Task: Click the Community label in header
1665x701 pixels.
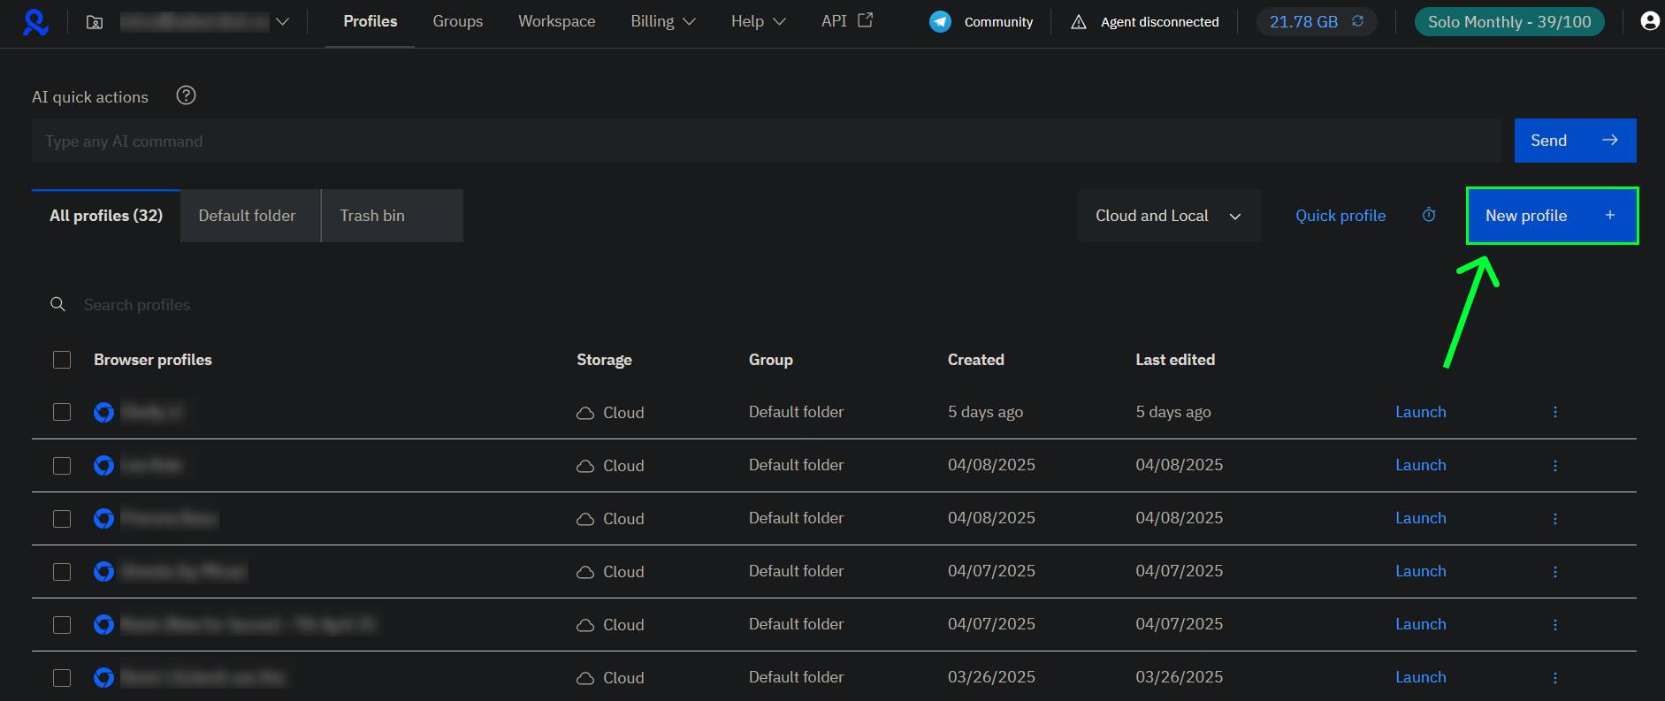Action: [998, 22]
